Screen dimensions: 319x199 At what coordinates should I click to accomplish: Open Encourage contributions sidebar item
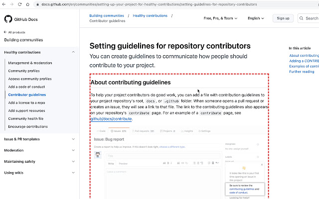[28, 126]
